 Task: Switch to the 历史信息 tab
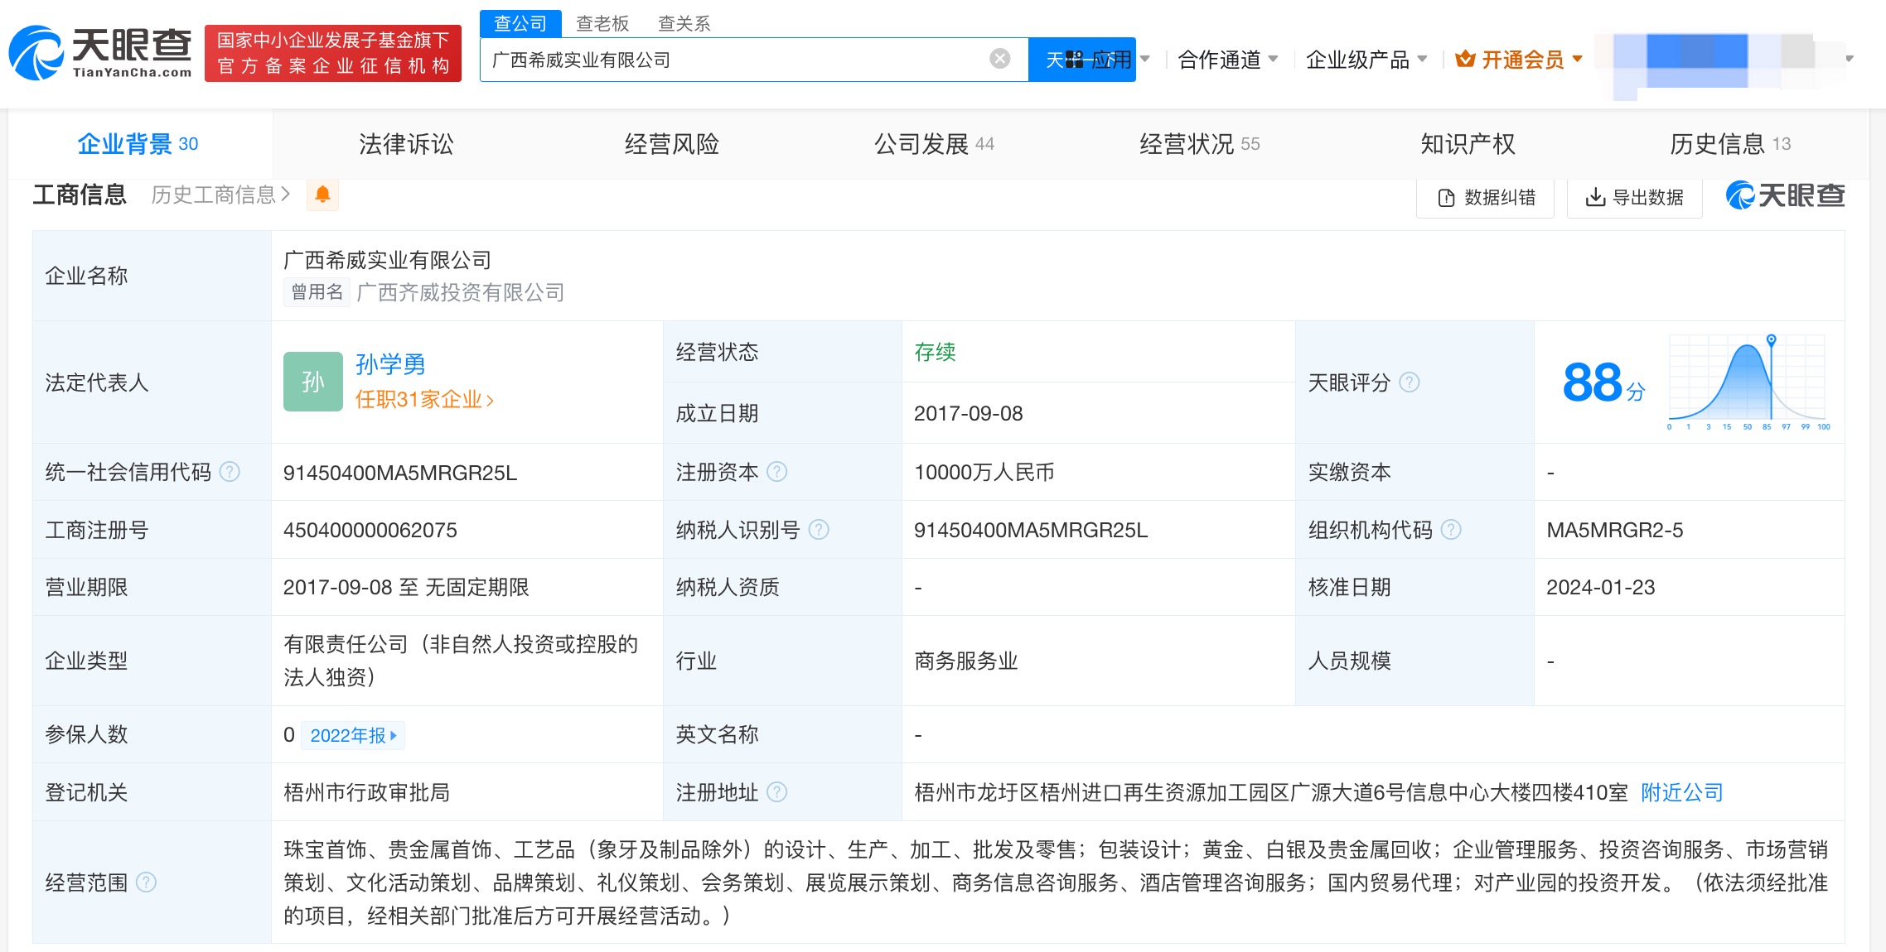tap(1730, 144)
